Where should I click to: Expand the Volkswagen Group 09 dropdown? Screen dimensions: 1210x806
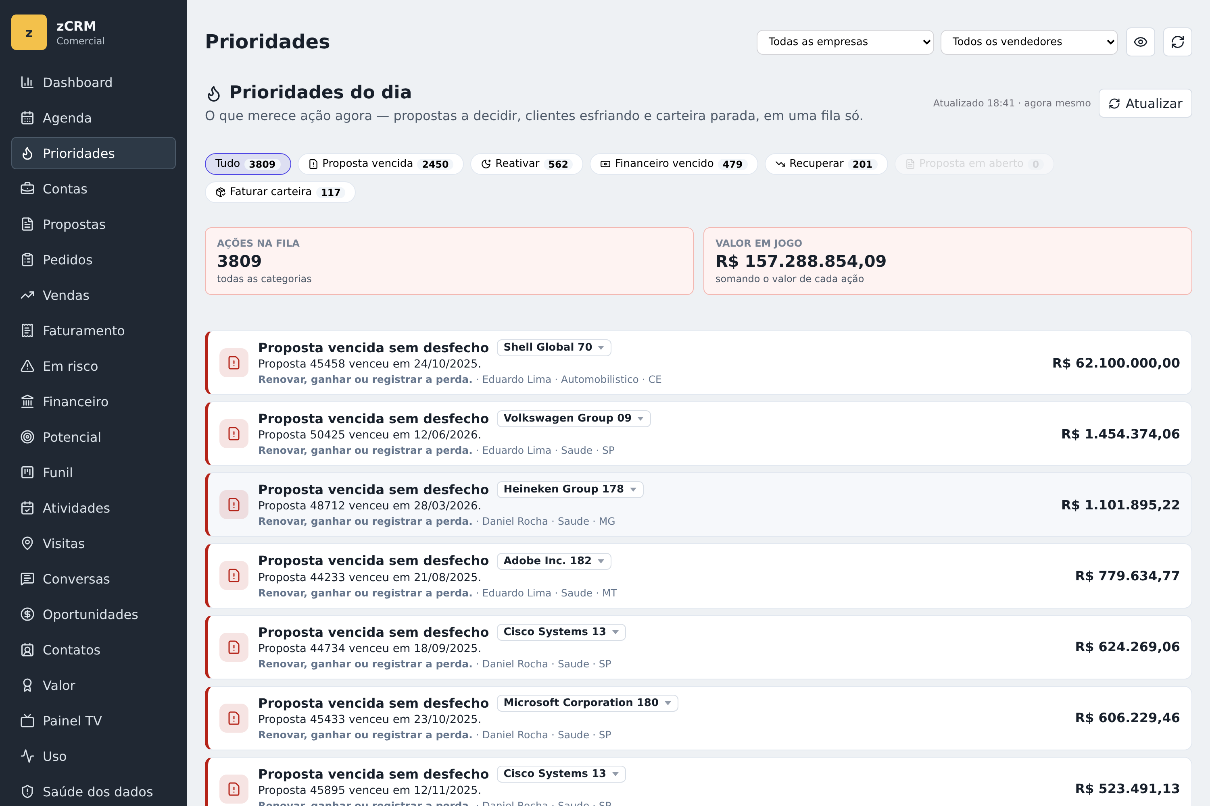[573, 418]
